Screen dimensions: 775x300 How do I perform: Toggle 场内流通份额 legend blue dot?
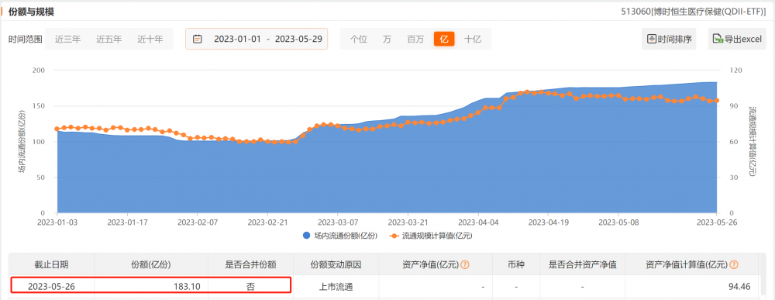(307, 236)
